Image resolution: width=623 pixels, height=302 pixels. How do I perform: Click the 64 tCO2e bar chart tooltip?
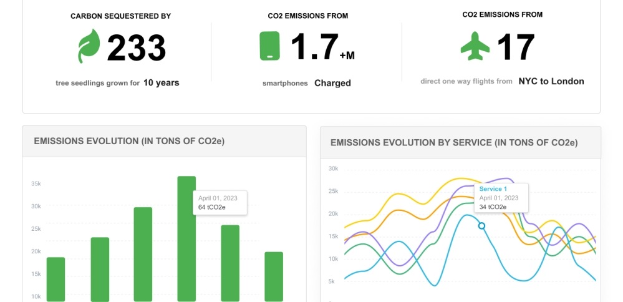(x=220, y=202)
